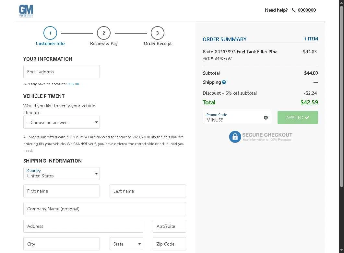Click the Secure Checkout lock icon
Viewport: 344px width, 253px height.
(x=235, y=137)
